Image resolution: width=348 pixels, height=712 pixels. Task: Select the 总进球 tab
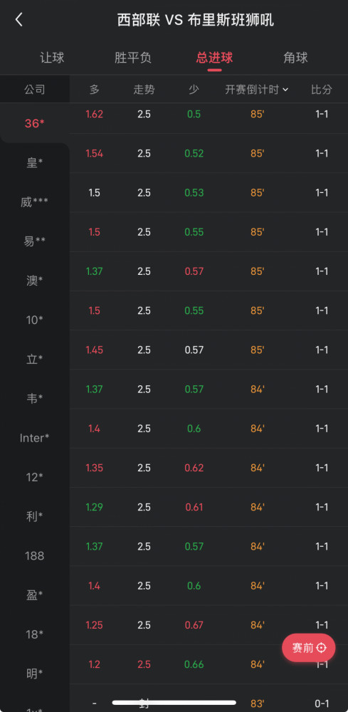click(215, 58)
